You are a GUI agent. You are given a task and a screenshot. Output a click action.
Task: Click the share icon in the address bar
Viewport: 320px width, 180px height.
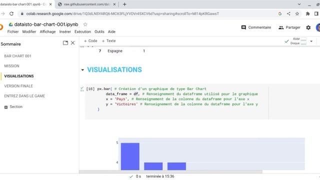288,13
